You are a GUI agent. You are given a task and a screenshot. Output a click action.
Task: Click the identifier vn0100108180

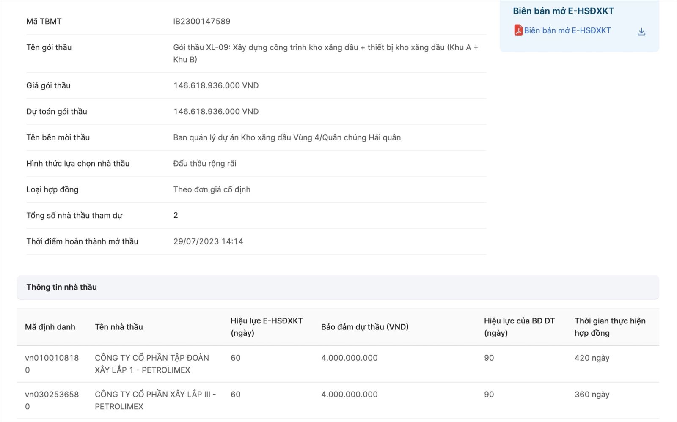click(x=52, y=364)
